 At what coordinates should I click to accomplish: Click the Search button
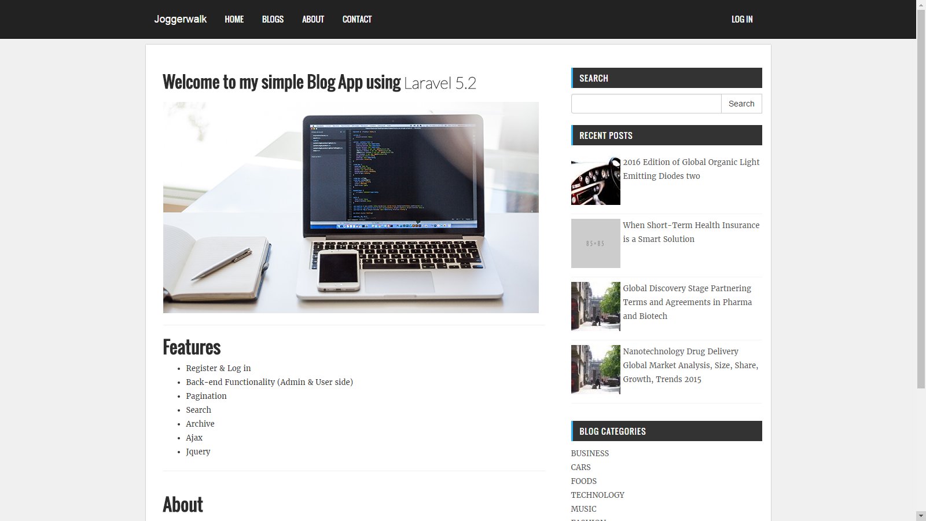(x=741, y=104)
